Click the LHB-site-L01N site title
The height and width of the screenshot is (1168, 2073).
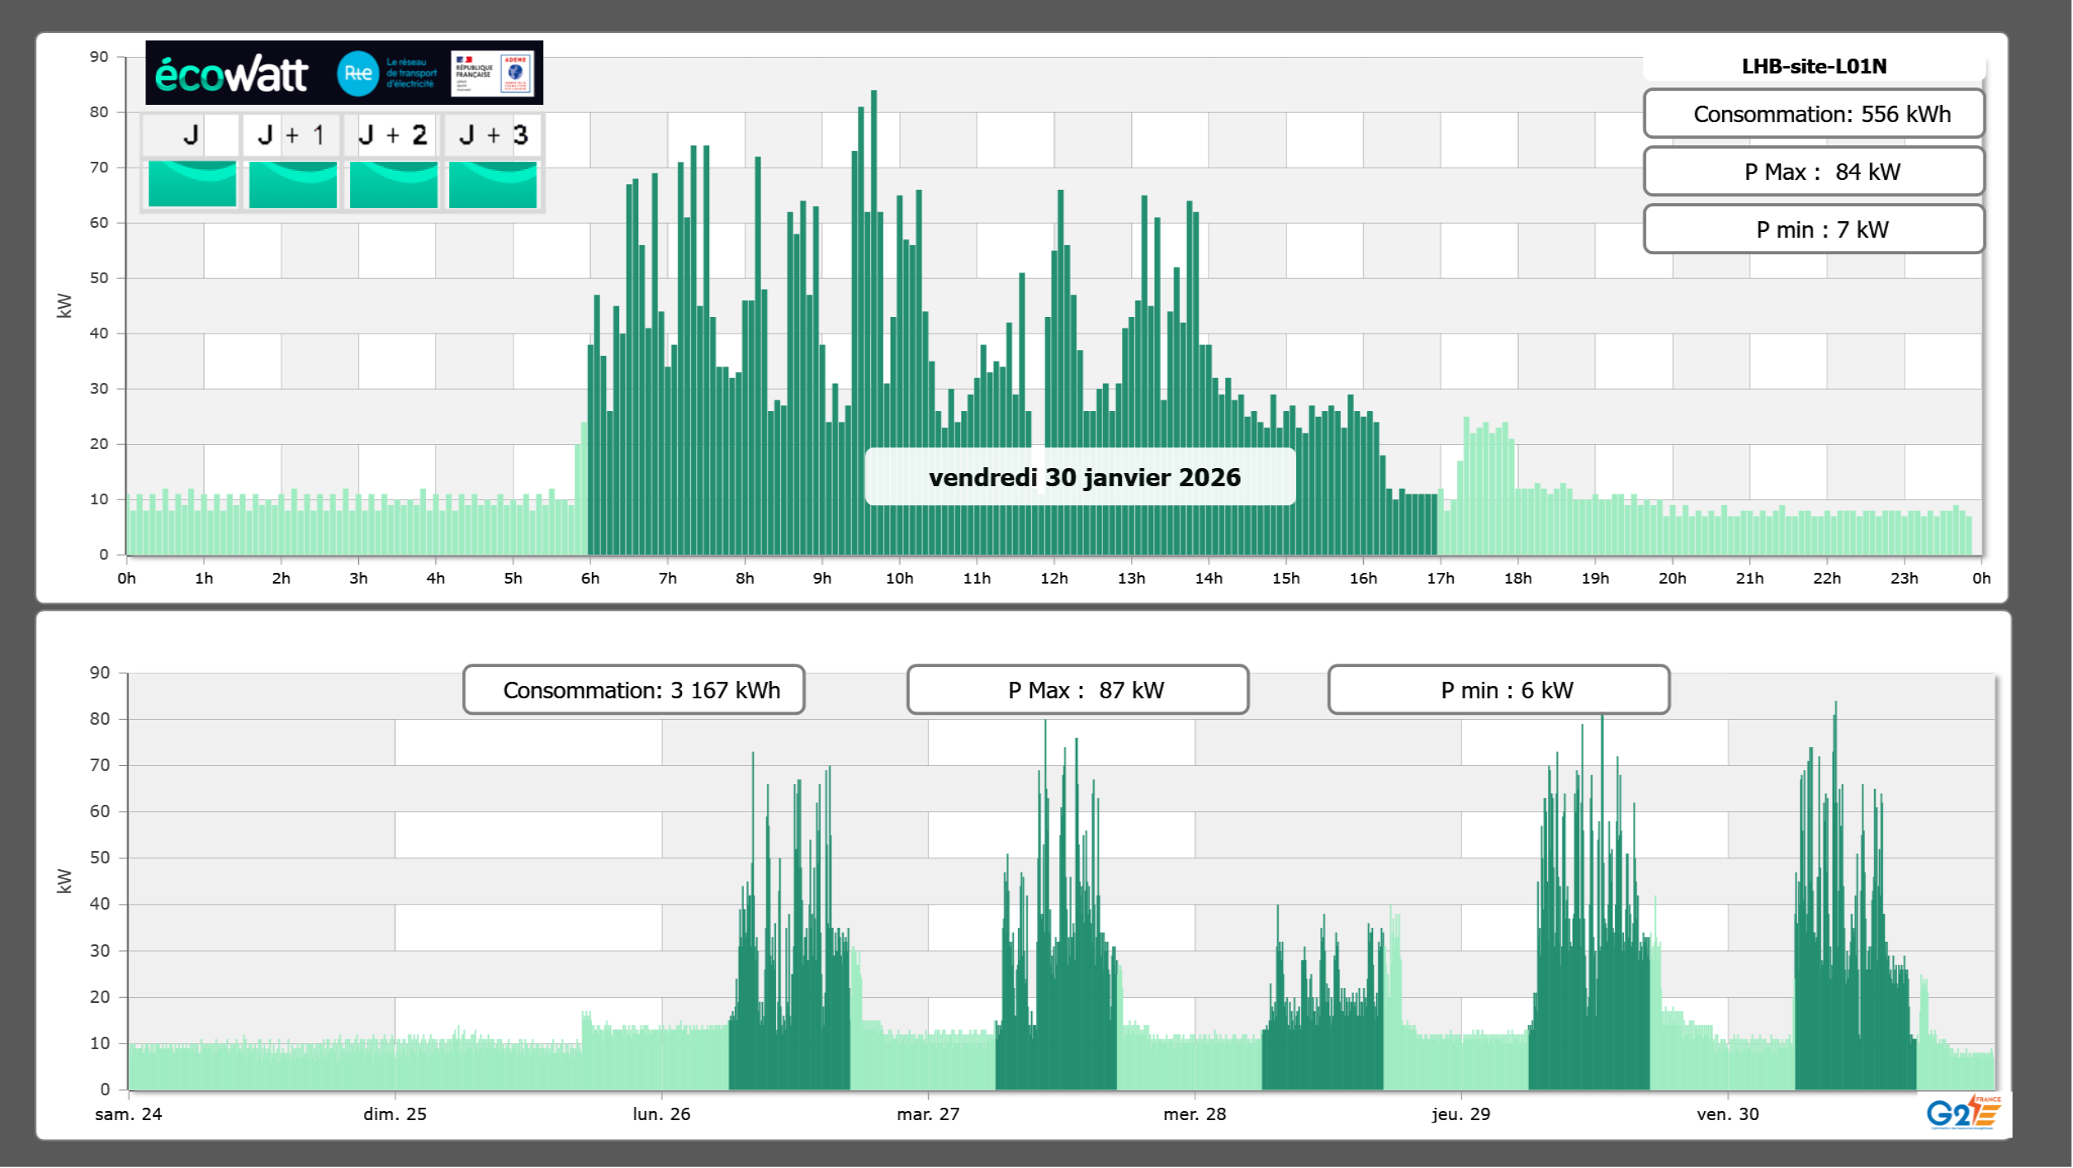click(x=1814, y=66)
